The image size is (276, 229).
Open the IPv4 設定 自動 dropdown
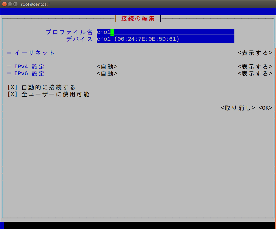tap(107, 67)
